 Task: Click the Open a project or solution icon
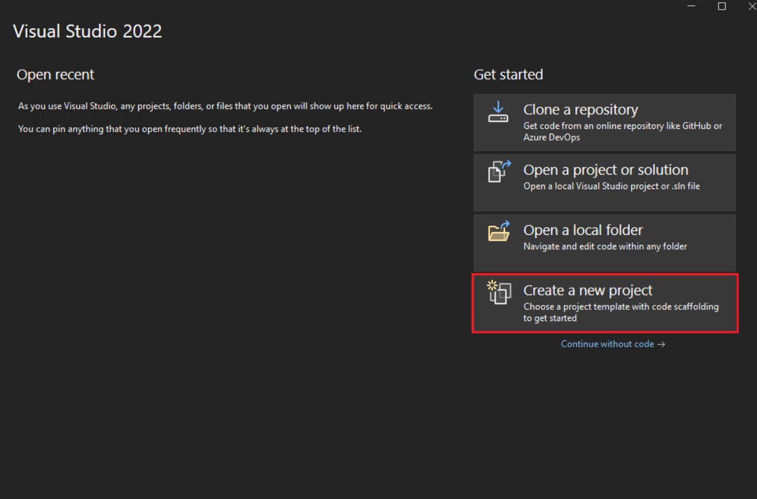500,171
